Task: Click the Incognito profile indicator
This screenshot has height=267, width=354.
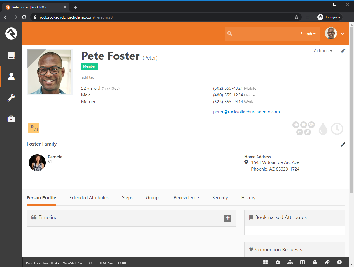Action: tap(329, 17)
